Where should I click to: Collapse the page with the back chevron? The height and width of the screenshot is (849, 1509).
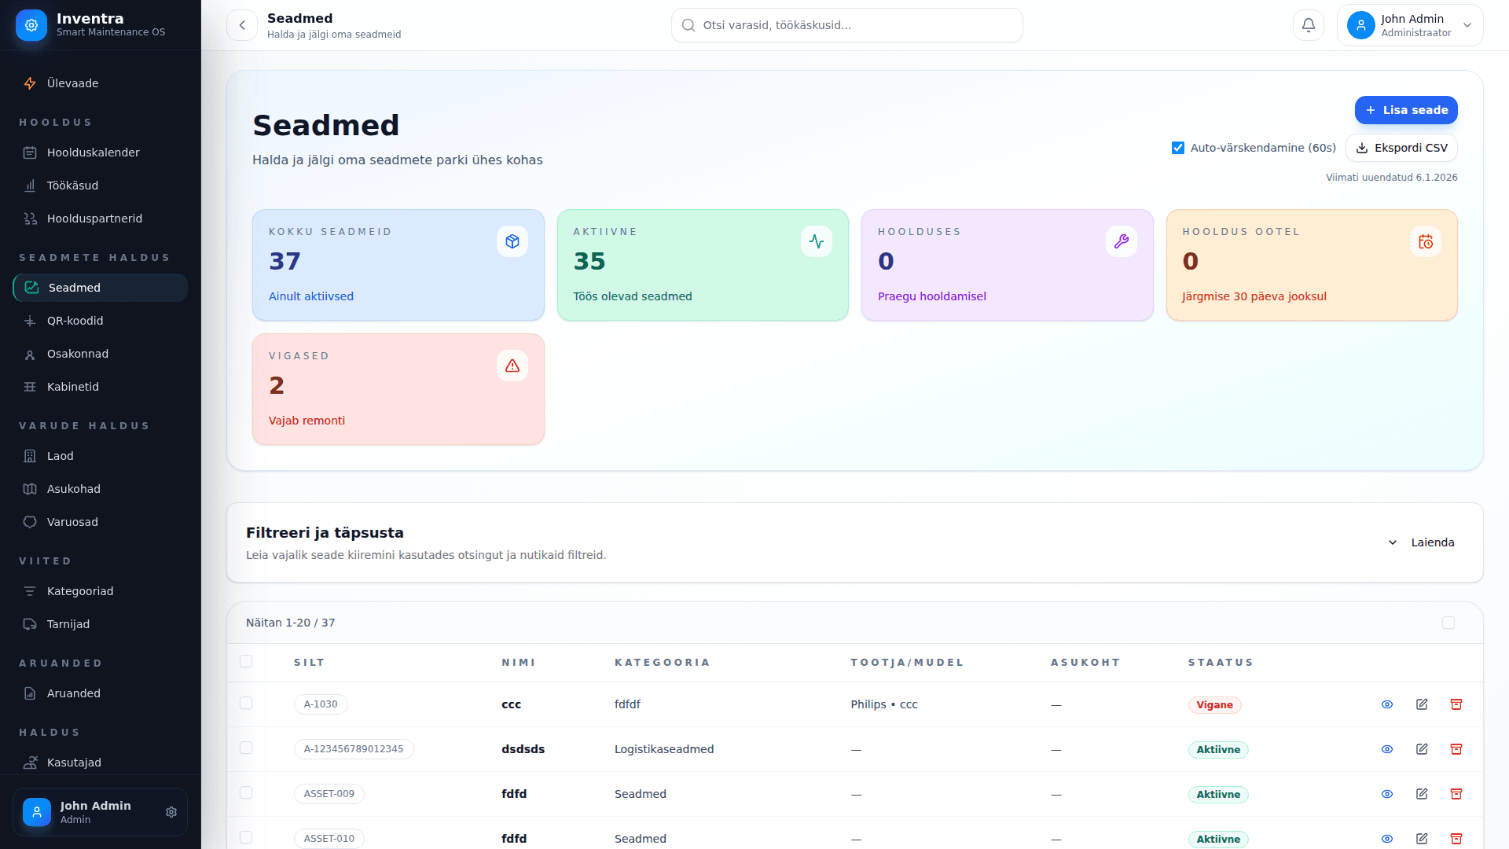[242, 24]
